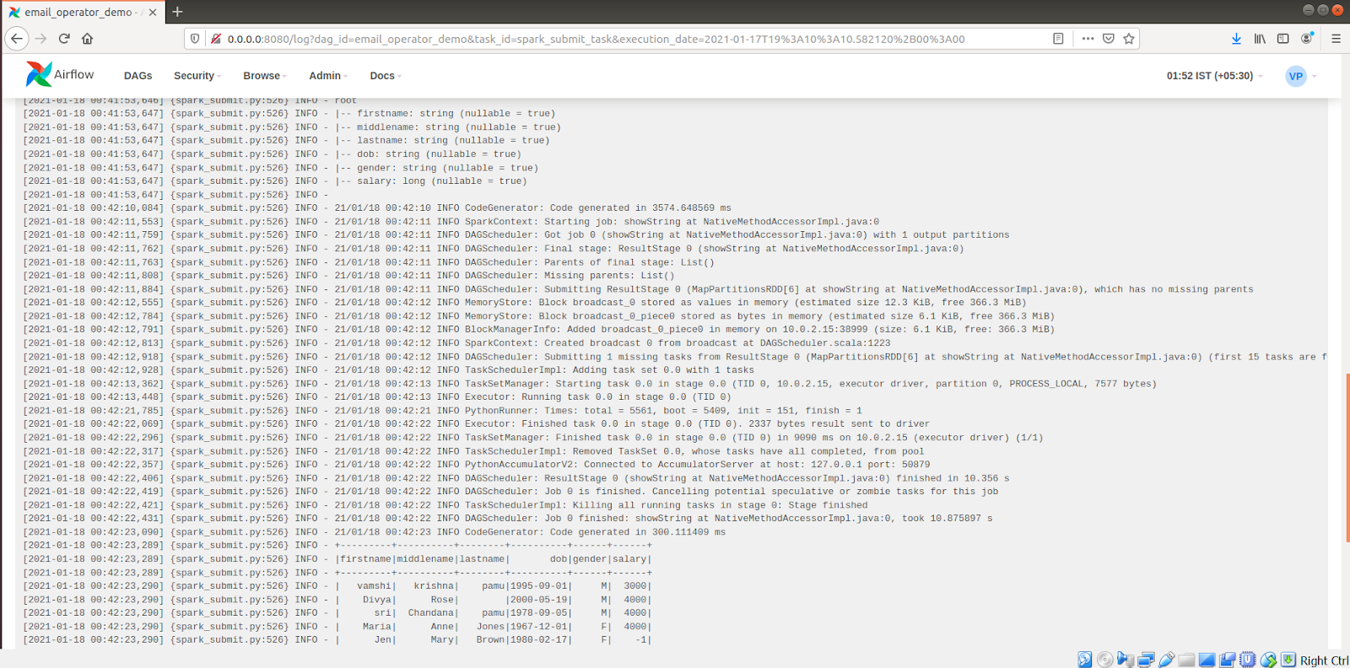Image resolution: width=1350 pixels, height=668 pixels.
Task: Click the VirtualBox keyboard capture indicator
Action: pos(1288,660)
